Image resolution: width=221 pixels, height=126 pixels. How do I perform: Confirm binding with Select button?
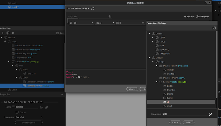tap(188, 122)
